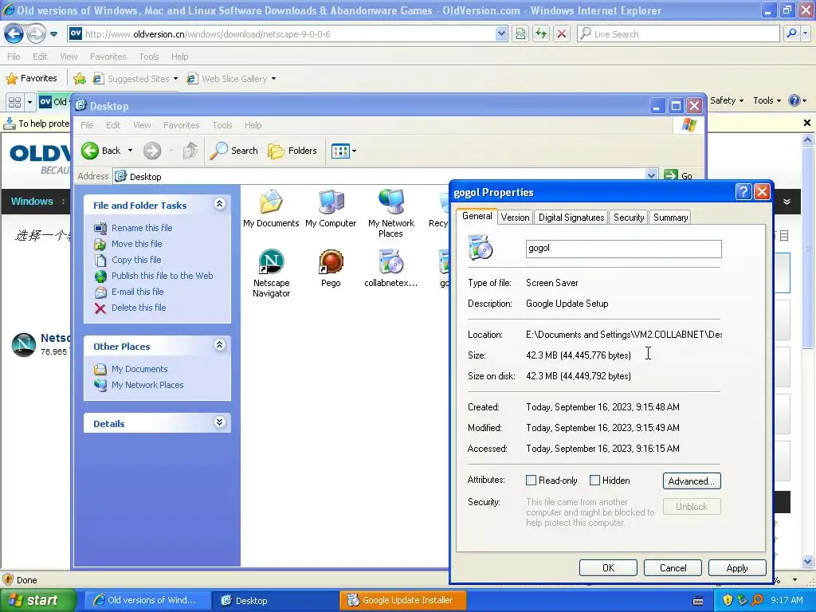Viewport: 816px width, 612px height.
Task: Open the IE address bar dropdown
Action: pos(501,33)
